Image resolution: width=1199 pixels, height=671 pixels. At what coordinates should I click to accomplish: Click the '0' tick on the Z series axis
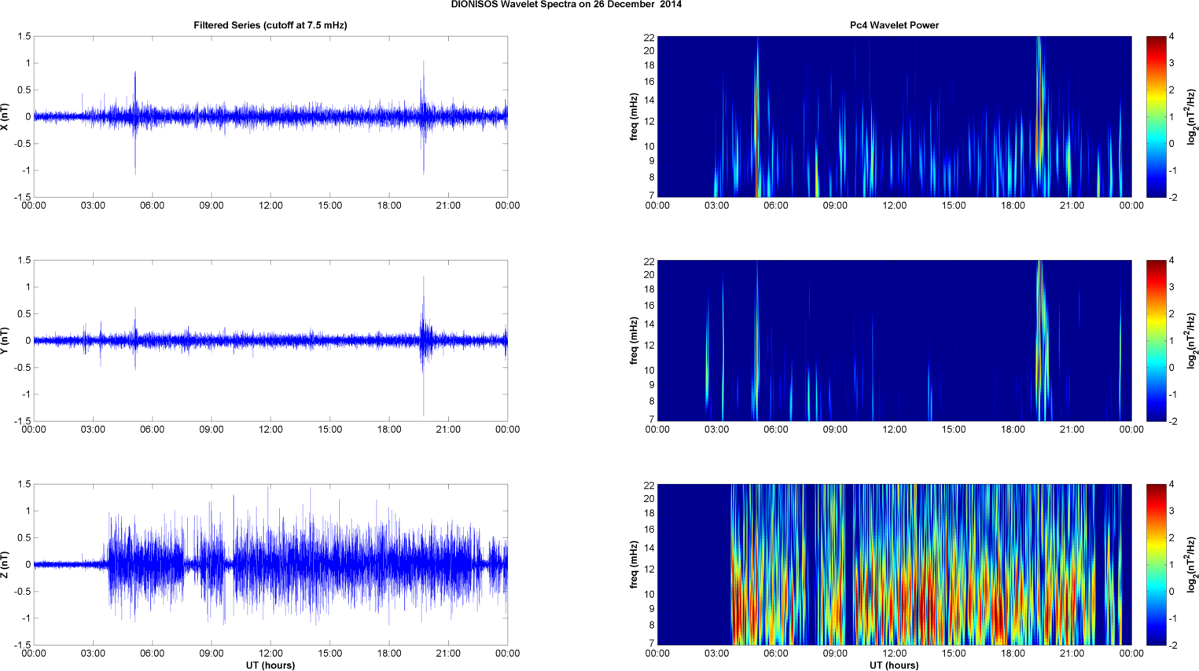28,564
